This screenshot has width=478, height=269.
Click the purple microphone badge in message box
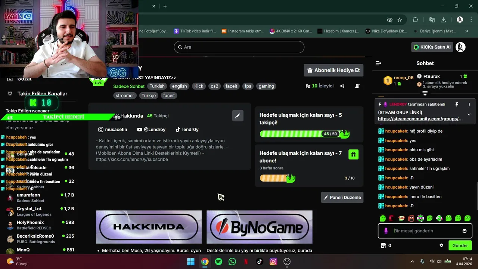pyautogui.click(x=386, y=231)
